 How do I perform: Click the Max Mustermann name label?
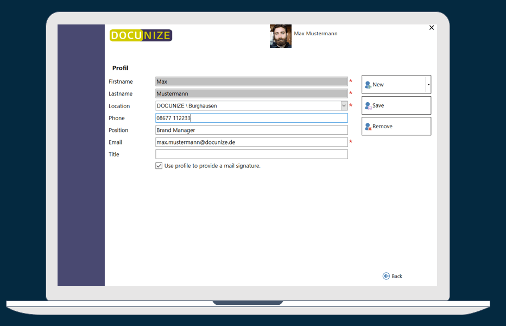[x=315, y=34]
